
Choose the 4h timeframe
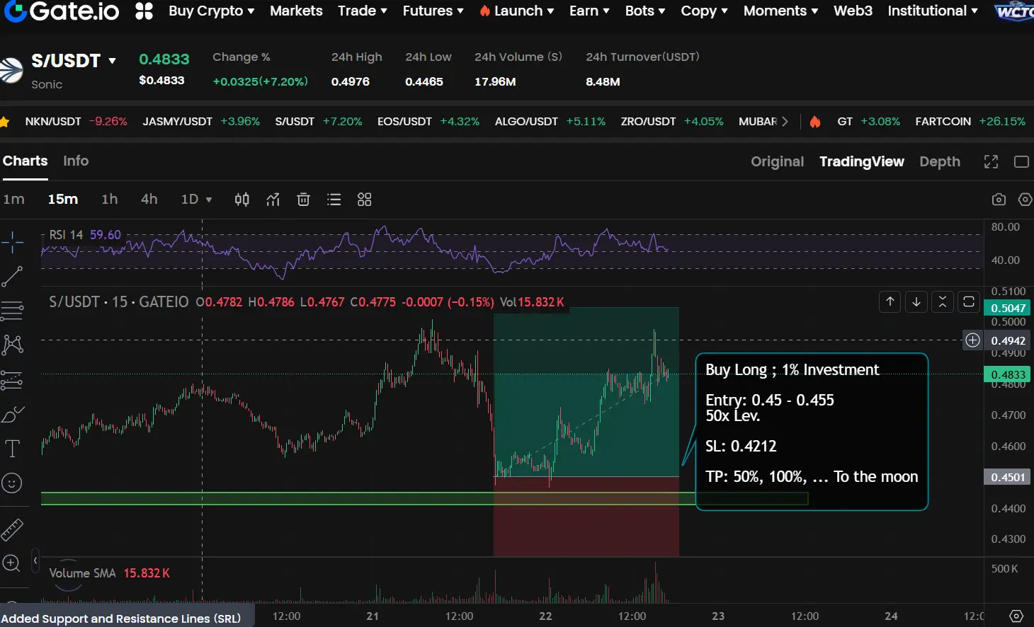coord(149,200)
